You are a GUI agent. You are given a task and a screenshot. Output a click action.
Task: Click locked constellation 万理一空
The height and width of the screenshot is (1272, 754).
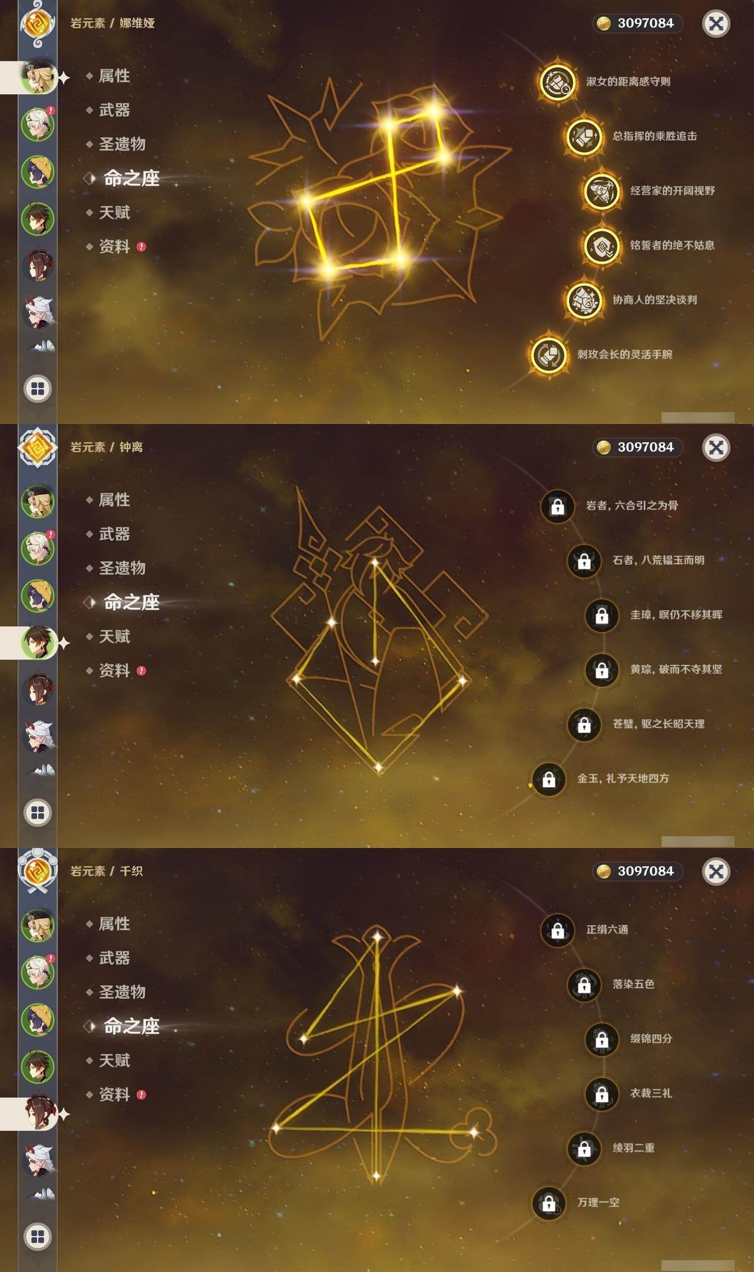tap(548, 1203)
